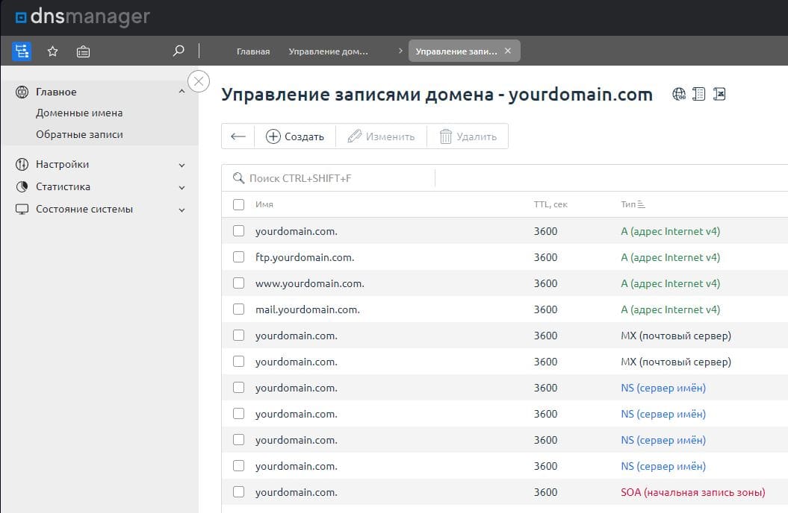Click the Состояние системы monitor icon

tap(22, 209)
